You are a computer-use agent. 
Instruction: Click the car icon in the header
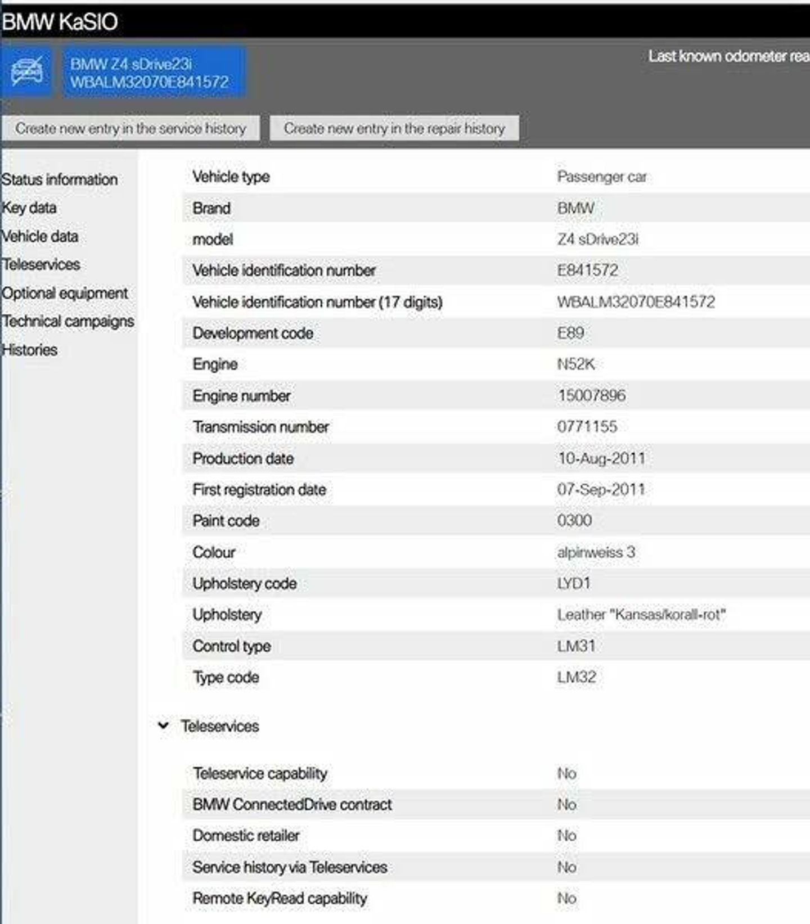click(x=26, y=72)
